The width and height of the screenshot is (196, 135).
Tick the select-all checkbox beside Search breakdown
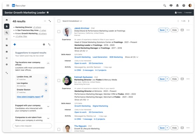(59, 21)
